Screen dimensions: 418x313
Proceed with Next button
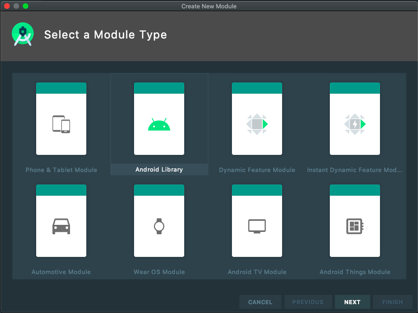coord(352,302)
